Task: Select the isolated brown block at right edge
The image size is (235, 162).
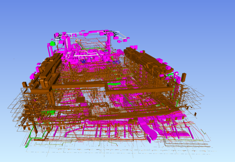Action: (x=184, y=77)
